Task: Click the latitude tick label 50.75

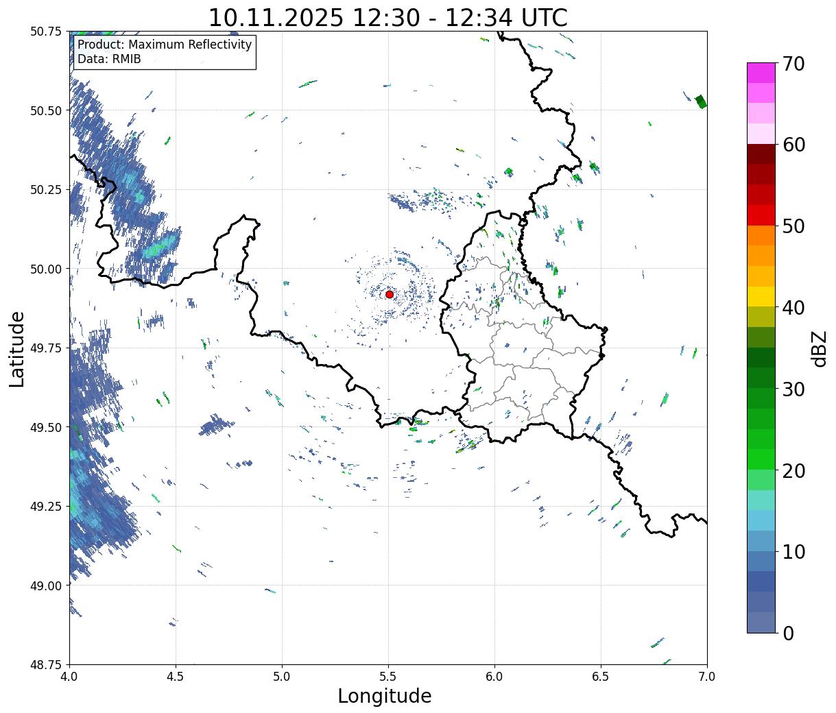Action: [47, 32]
